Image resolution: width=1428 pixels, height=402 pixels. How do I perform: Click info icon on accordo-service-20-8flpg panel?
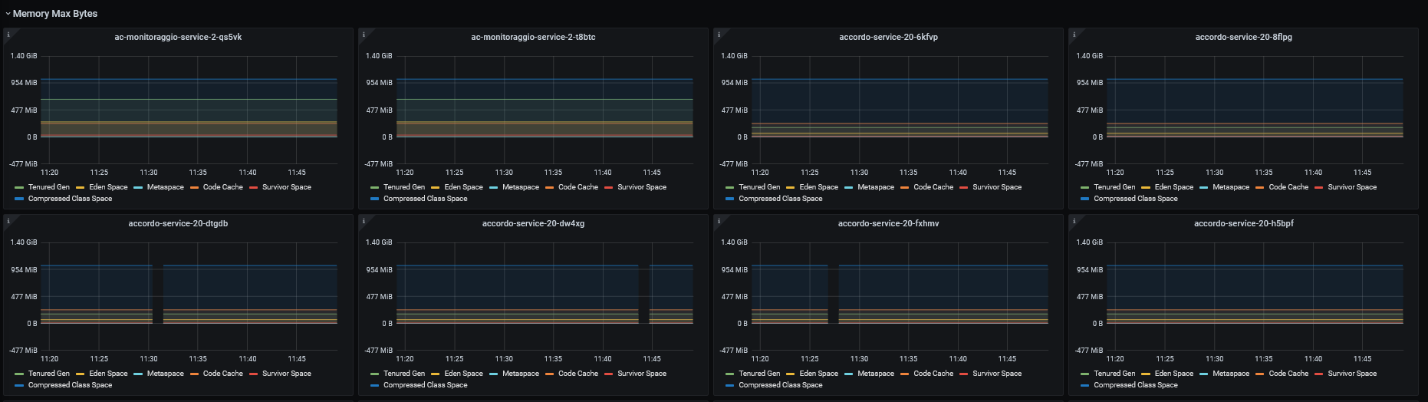[x=1074, y=35]
